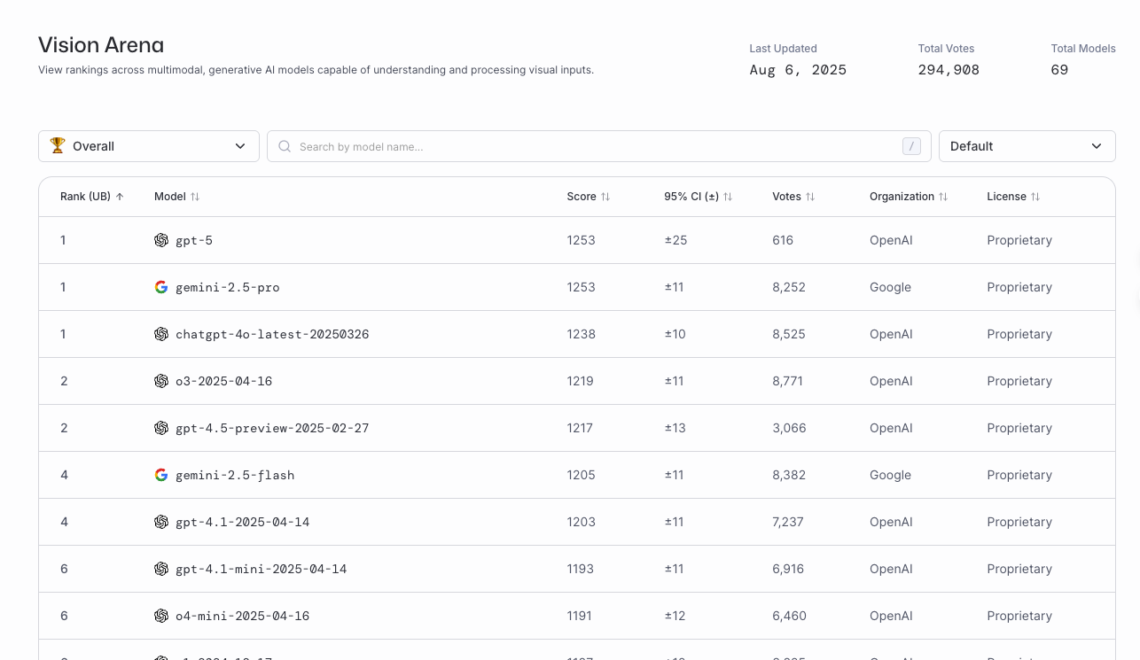Click the OpenAI logo beside gpt-4.1-2025-04-14
The image size is (1140, 660).
pos(161,522)
